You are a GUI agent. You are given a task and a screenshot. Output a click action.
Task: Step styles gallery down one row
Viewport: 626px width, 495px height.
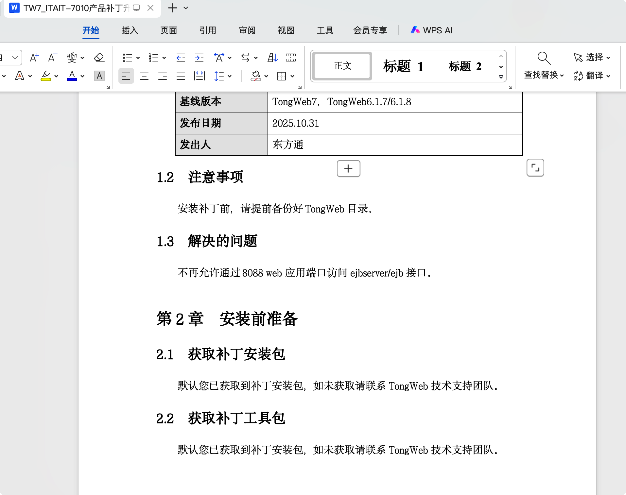pos(501,67)
